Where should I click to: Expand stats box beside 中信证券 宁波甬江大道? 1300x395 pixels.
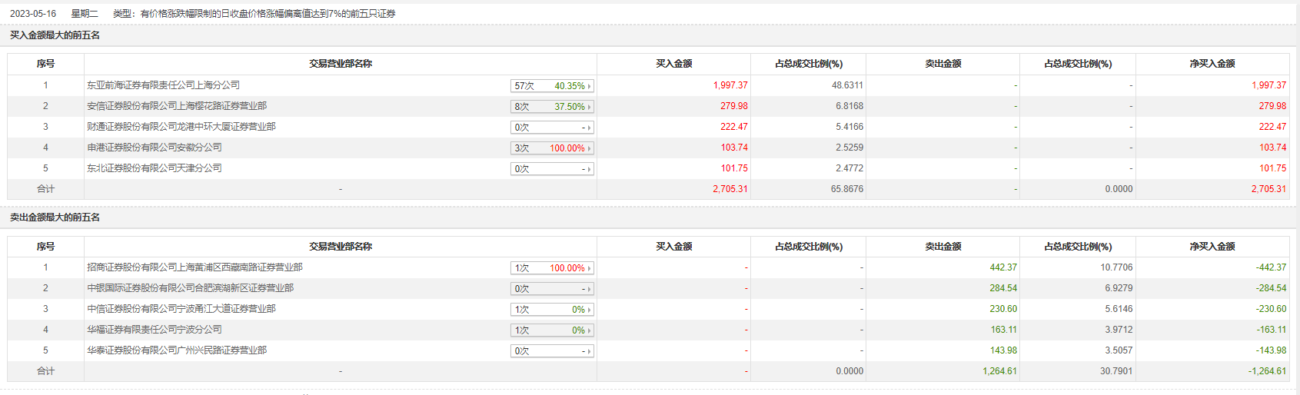552,310
